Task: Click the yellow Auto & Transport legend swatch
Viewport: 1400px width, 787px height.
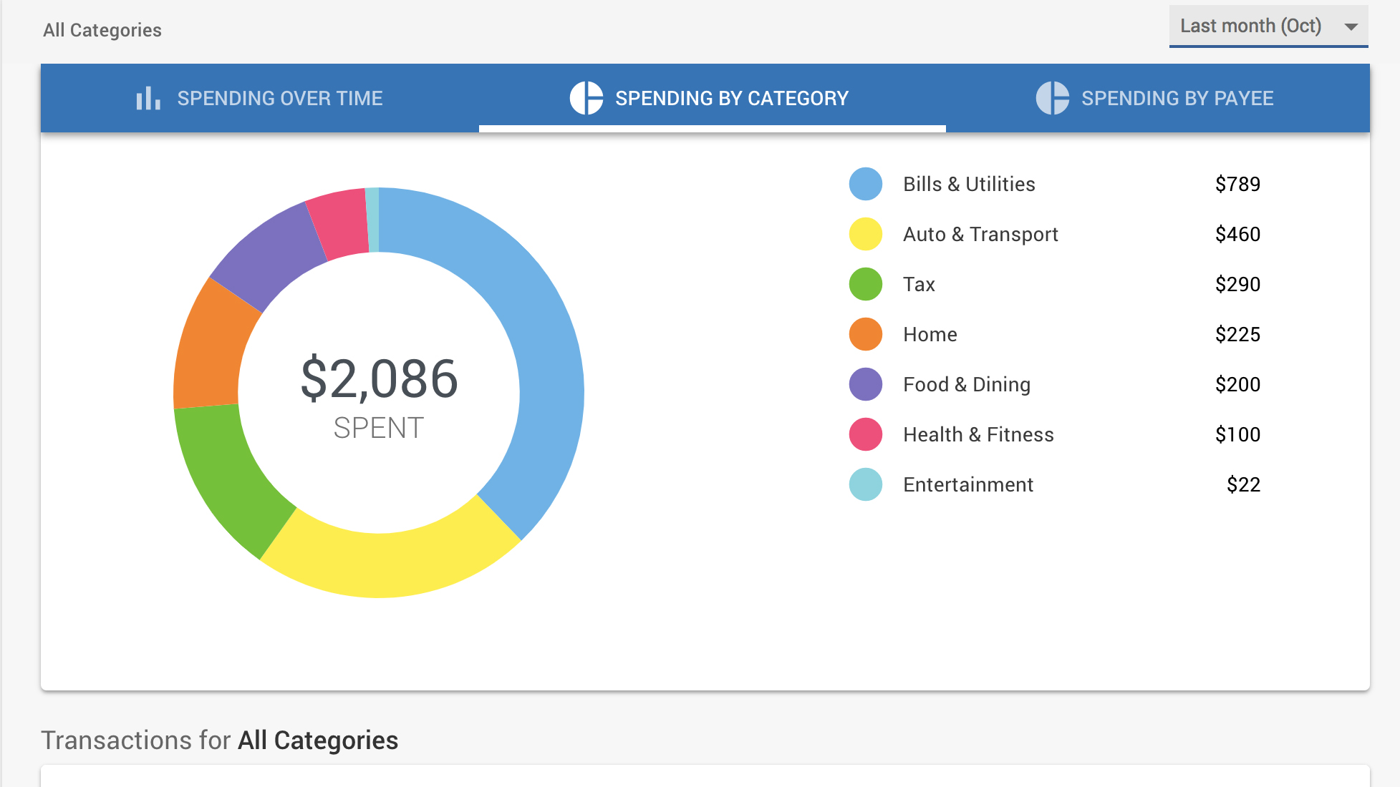Action: coord(866,234)
